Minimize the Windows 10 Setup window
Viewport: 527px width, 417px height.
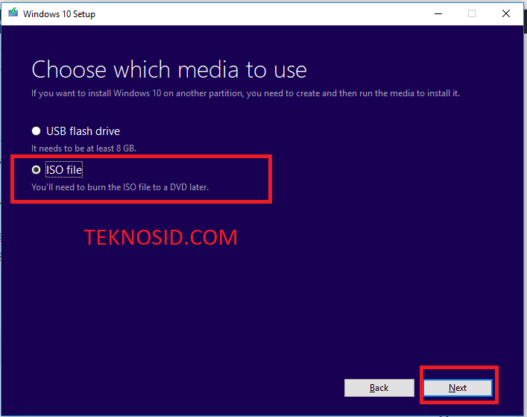click(x=438, y=13)
